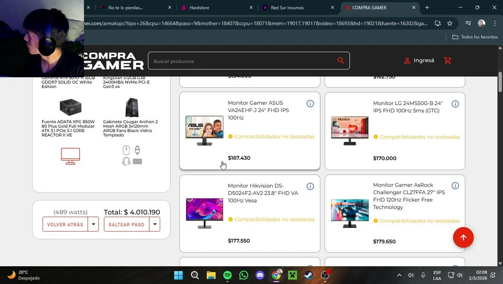The width and height of the screenshot is (503, 284).
Task: Expand the Volver Atrás dropdown arrow
Action: [93, 224]
